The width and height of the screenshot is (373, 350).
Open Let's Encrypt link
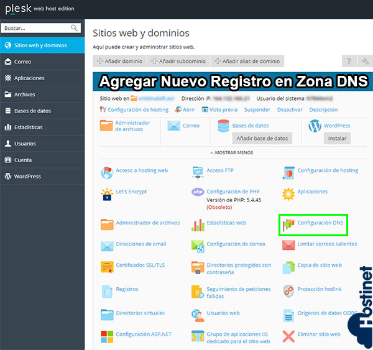[131, 191]
